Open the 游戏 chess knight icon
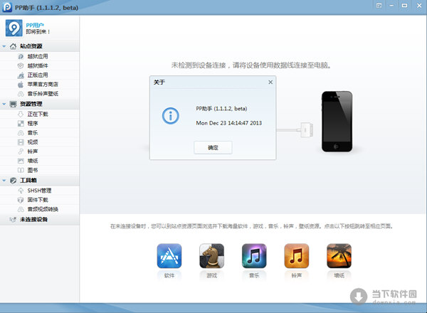The image size is (427, 313). pos(211,256)
